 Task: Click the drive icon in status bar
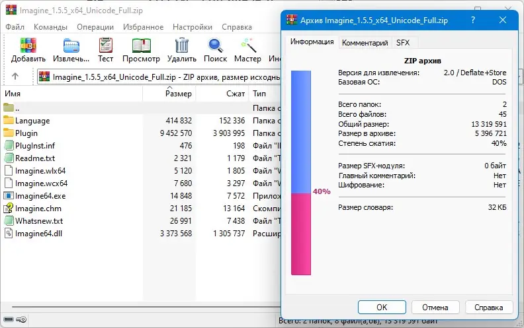coord(9,319)
